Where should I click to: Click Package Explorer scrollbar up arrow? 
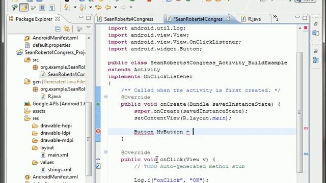pos(89,38)
